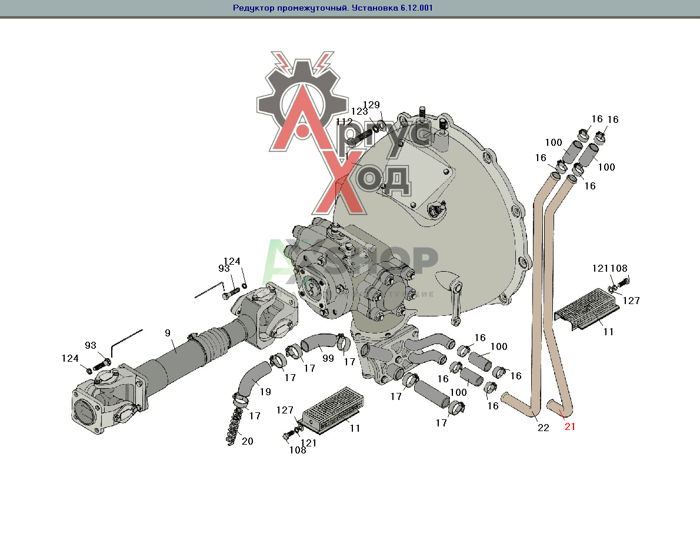Viewport: 700px width, 537px height.
Task: Click the red part number 21 label
Action: [x=569, y=427]
